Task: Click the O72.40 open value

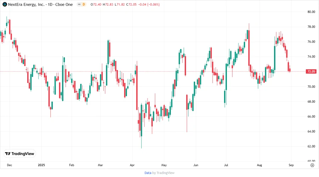Action: coord(96,4)
